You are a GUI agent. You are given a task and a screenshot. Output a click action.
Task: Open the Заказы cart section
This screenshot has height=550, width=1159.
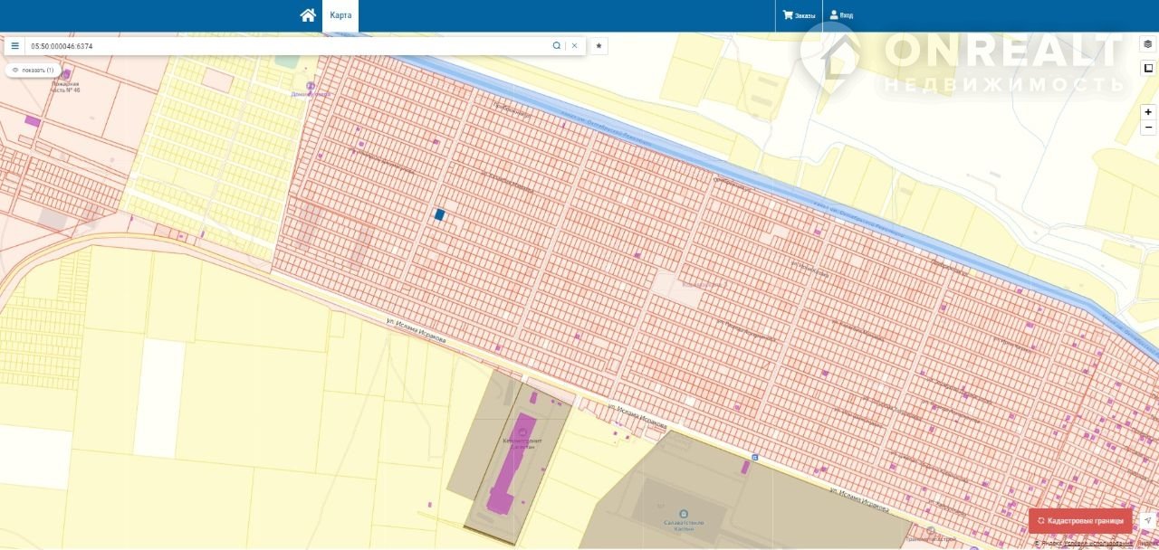coord(800,15)
